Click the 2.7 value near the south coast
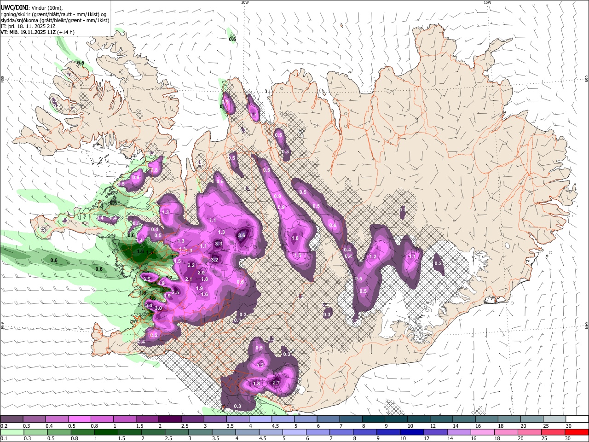The image size is (589, 442). 276,383
